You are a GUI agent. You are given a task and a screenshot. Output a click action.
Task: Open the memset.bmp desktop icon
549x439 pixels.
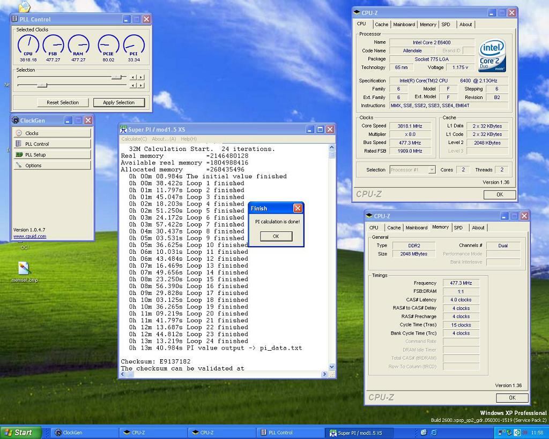pos(24,272)
